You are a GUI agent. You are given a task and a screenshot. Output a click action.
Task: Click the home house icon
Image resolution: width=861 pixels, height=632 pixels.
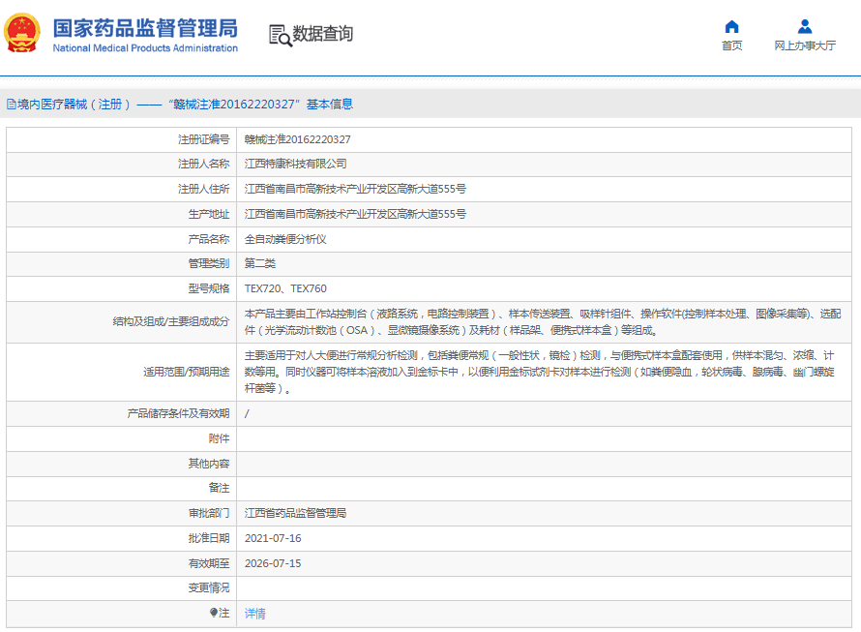point(731,26)
